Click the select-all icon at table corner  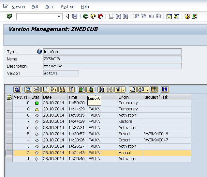[x=9, y=97]
